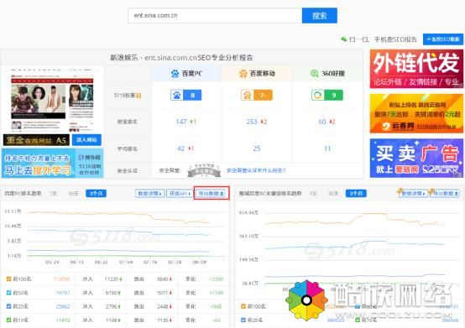Click the 前50名 count value in left table

[63, 293]
